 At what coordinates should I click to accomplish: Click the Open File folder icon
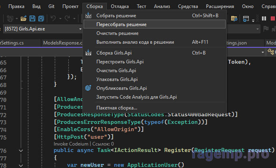coord(23,18)
